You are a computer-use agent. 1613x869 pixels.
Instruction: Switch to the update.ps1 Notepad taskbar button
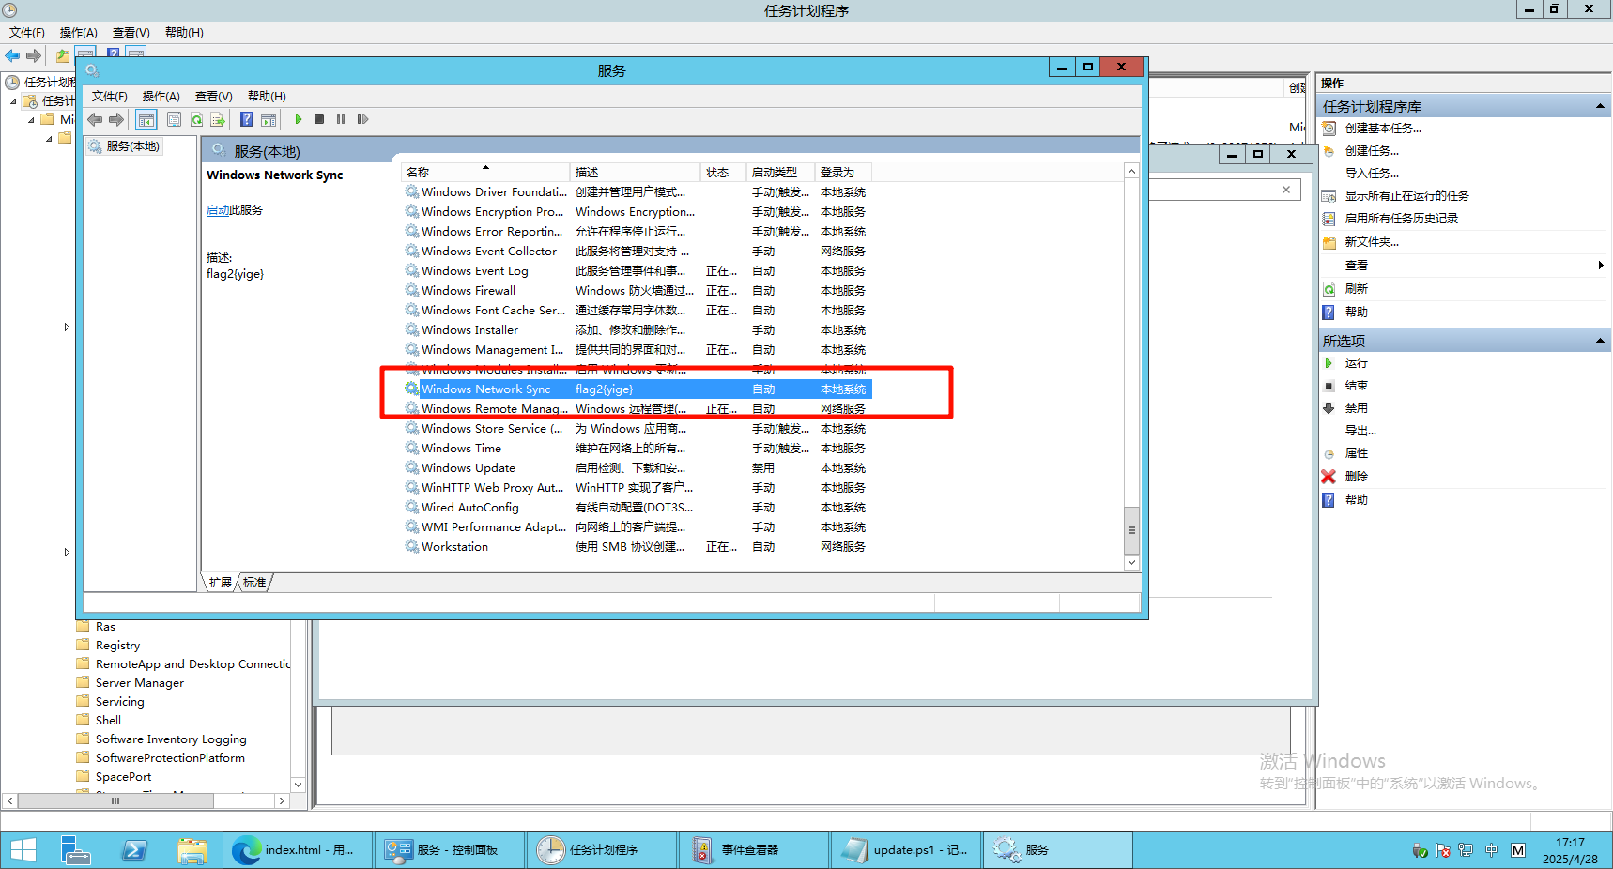point(906,850)
